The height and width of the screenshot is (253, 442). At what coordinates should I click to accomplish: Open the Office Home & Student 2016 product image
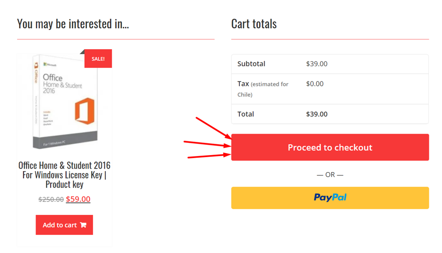coord(65,101)
